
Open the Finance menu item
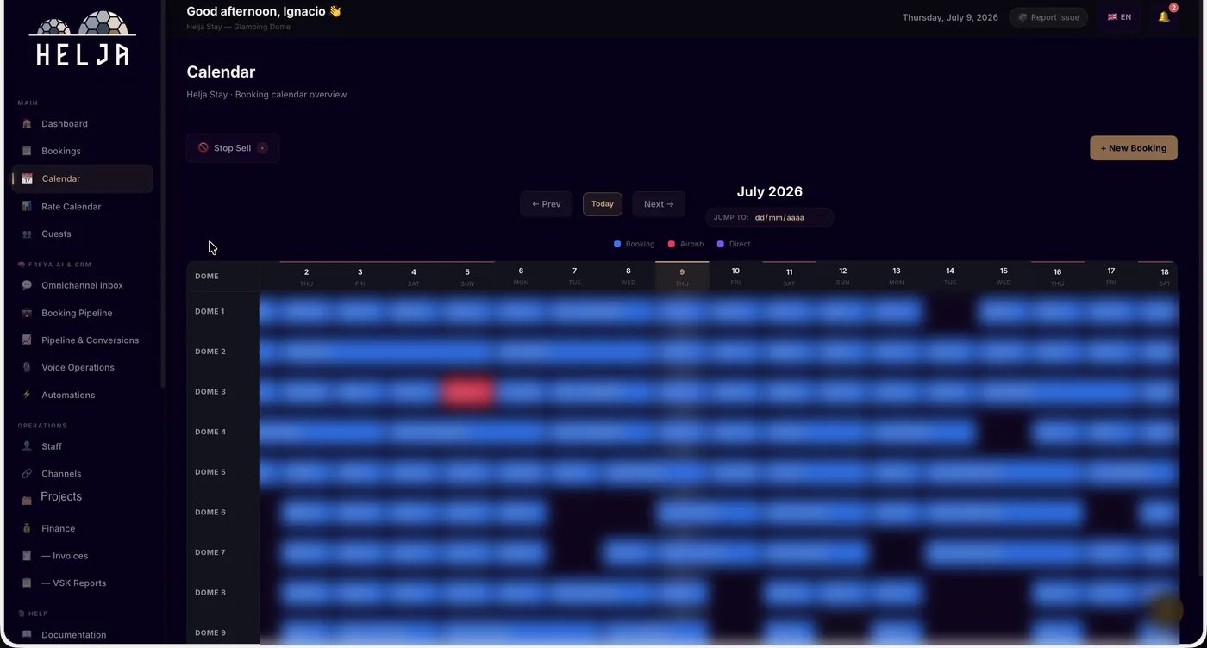tap(58, 528)
